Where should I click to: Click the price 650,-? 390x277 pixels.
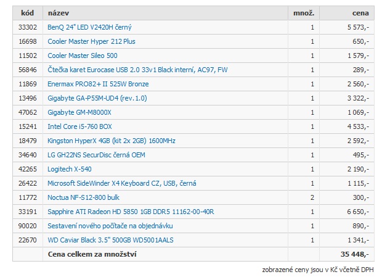[360, 41]
